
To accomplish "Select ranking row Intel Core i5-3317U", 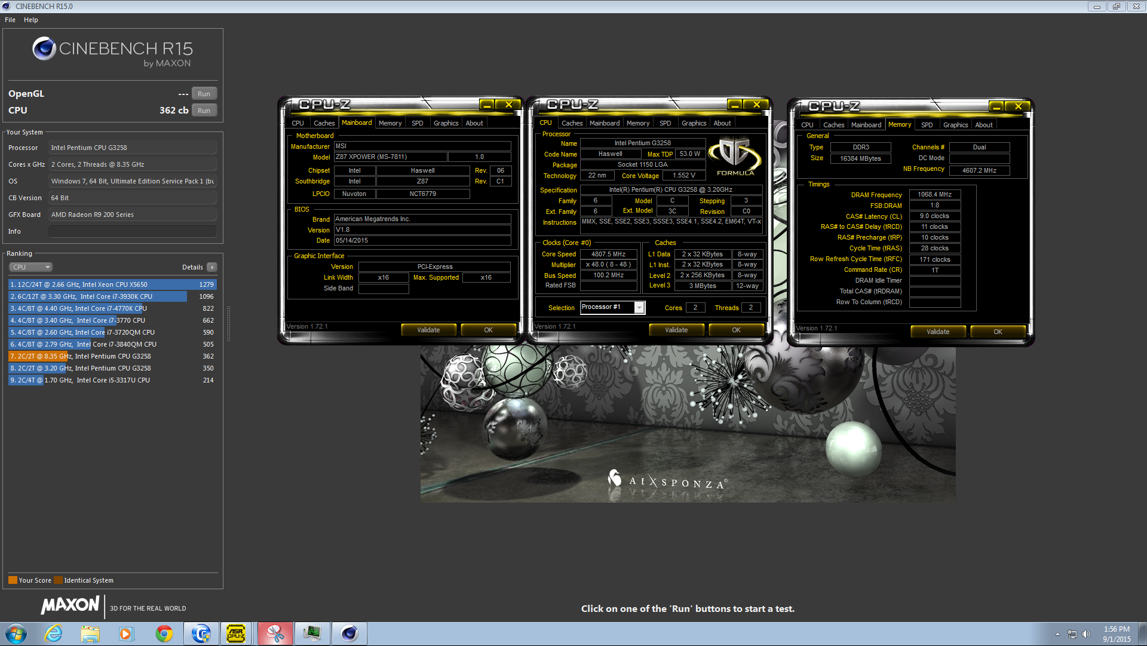I will tap(112, 380).
